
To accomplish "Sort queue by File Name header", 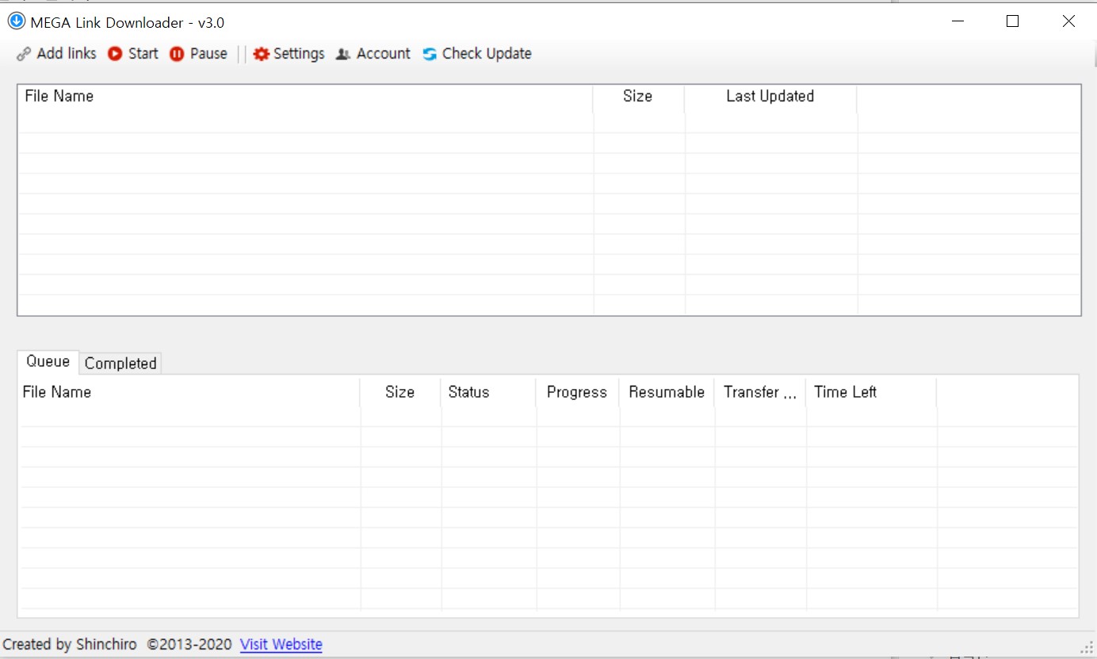I will point(189,392).
